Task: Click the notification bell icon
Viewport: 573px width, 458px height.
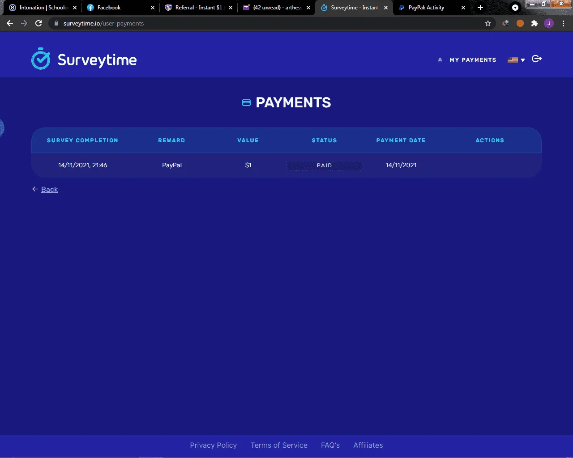Action: coord(440,60)
